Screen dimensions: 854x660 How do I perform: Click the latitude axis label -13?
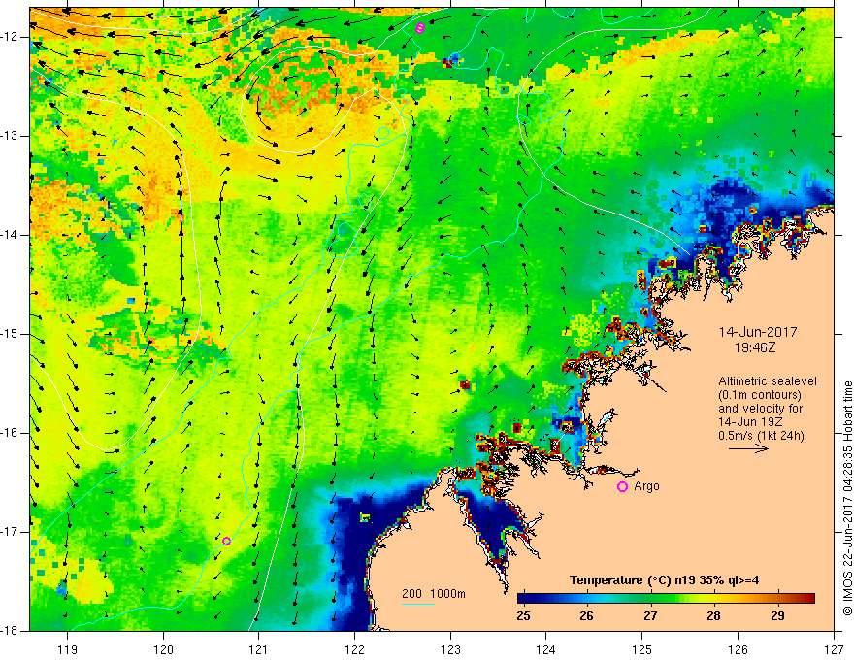pos(11,136)
